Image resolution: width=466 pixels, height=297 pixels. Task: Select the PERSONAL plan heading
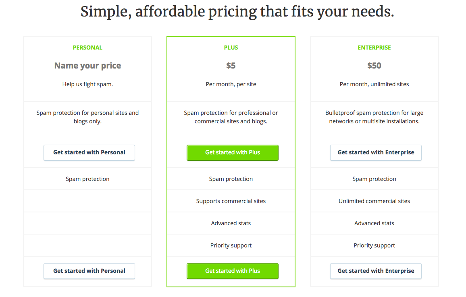tap(87, 48)
